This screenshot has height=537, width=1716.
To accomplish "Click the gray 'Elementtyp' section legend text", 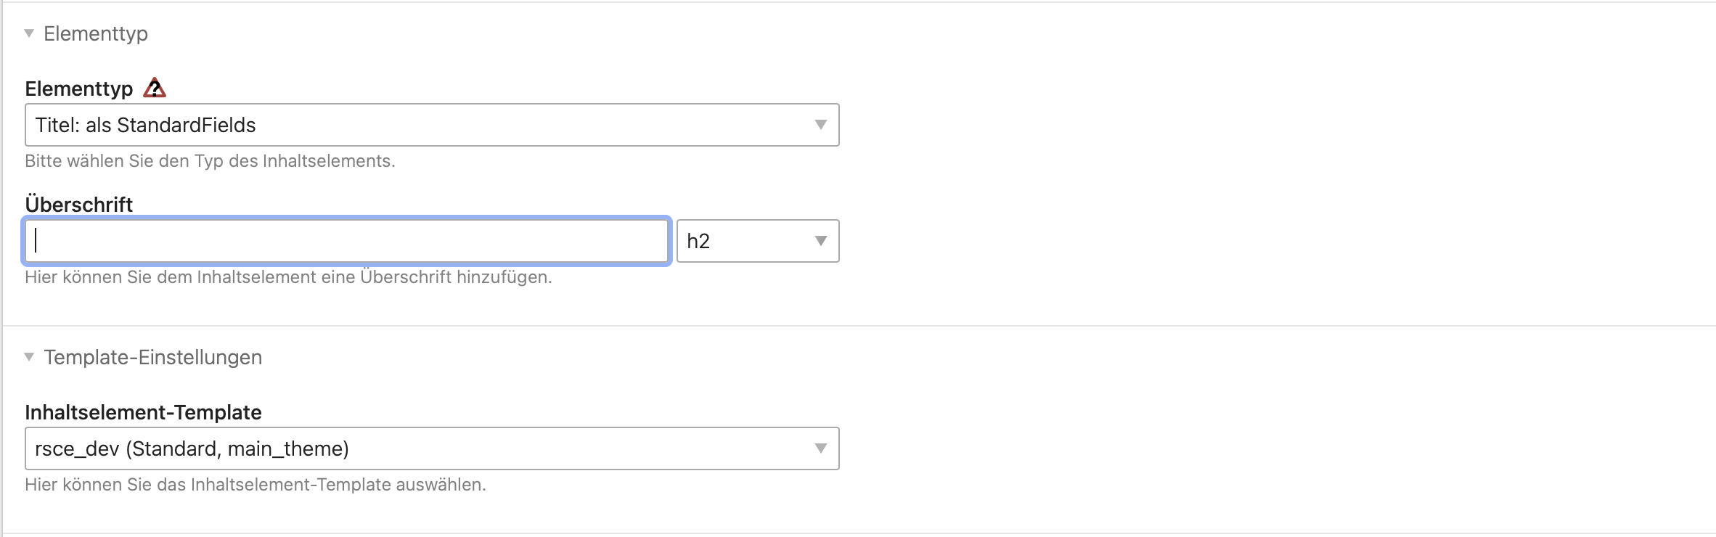I will tap(96, 33).
